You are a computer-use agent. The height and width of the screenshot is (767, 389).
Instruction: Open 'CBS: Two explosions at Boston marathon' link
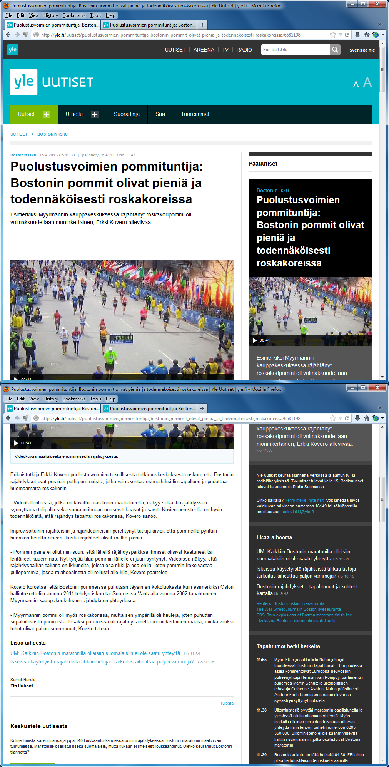(x=304, y=615)
